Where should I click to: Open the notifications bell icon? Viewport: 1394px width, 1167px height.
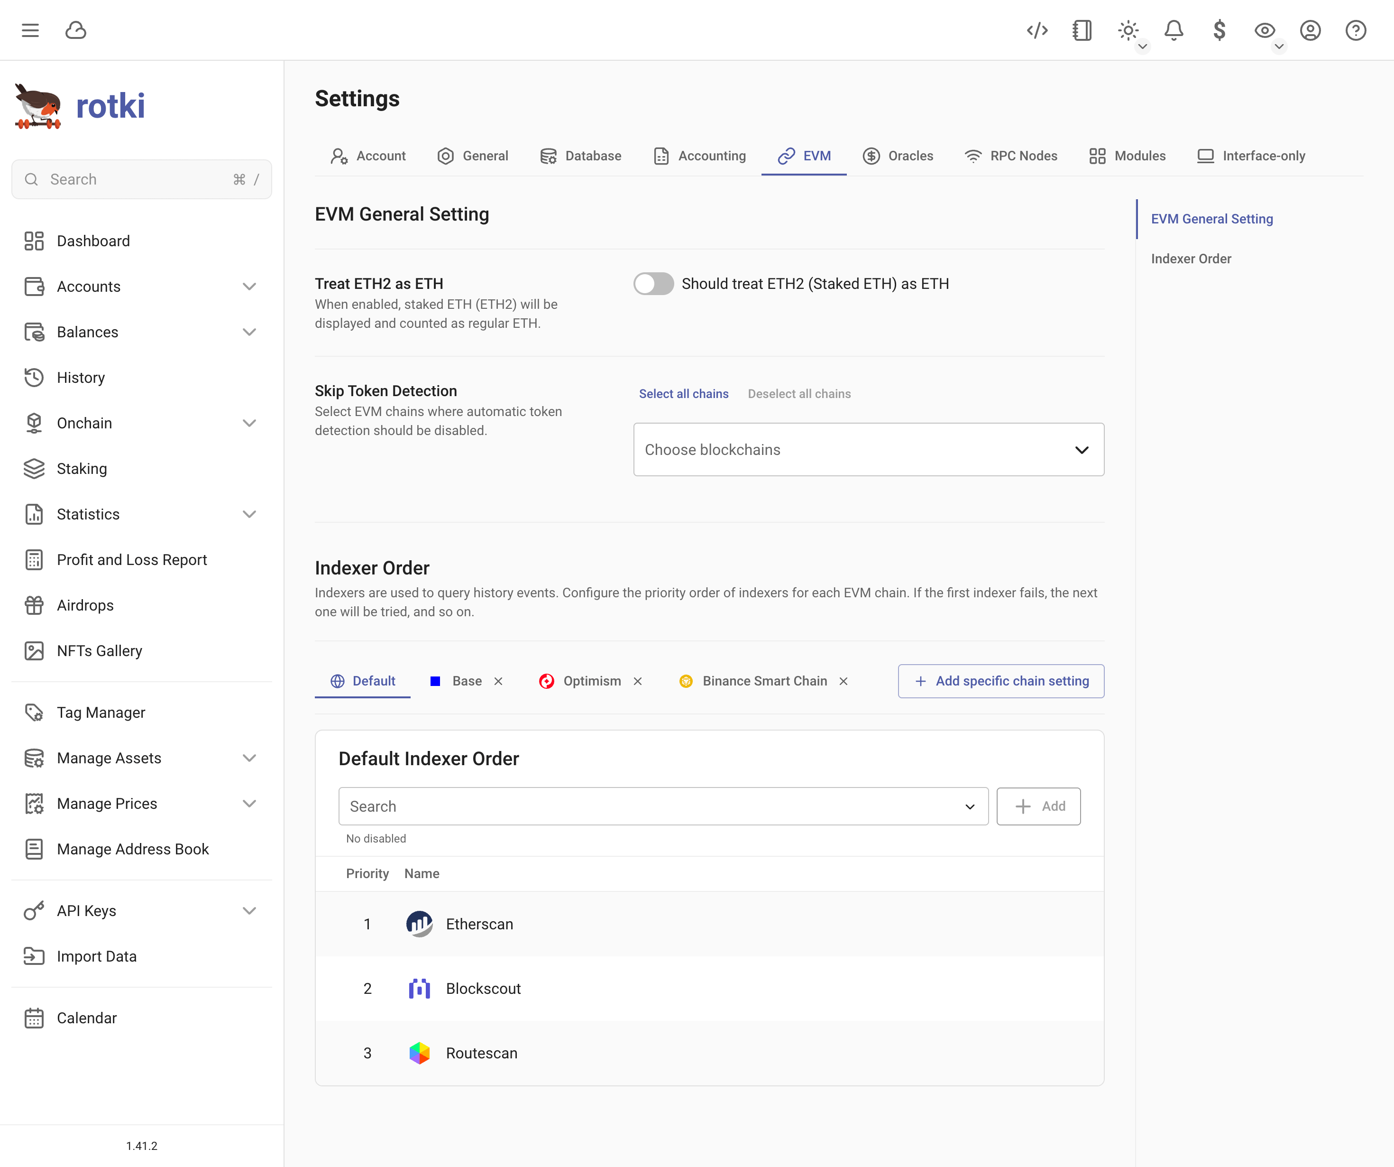[1174, 30]
